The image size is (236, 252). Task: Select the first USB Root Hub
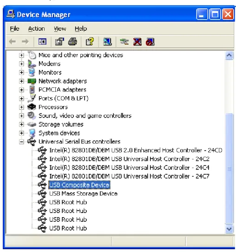point(68,202)
